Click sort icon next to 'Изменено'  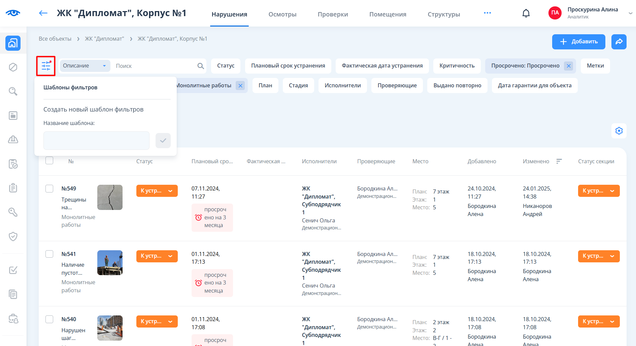559,161
